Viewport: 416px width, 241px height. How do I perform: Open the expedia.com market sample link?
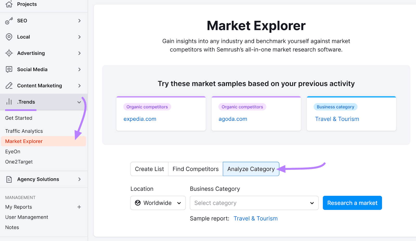[140, 119]
